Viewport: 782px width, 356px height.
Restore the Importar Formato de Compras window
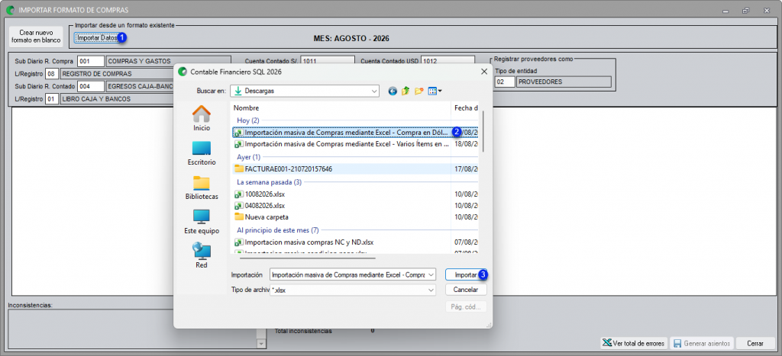(745, 10)
